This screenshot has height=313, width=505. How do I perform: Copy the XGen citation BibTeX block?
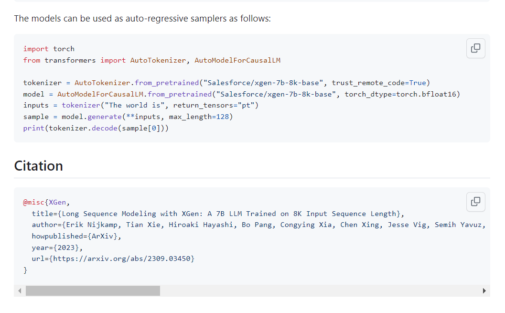(475, 202)
